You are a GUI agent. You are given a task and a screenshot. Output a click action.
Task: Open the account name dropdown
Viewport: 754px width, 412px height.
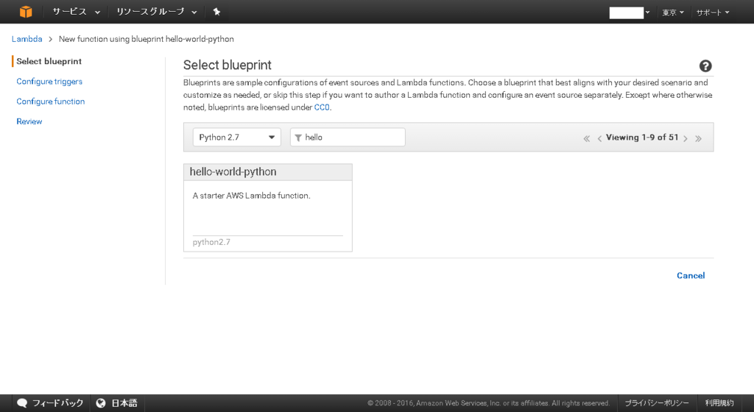point(630,13)
